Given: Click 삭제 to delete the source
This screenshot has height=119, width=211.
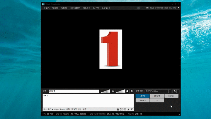Looking at the screenshot, I should point(68,109).
